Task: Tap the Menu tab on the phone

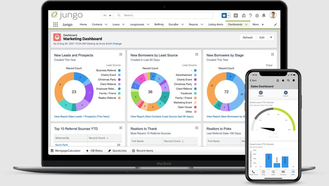Action: click(x=293, y=173)
